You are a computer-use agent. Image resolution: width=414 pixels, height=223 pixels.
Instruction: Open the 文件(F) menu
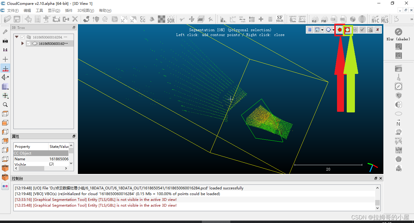13,11
